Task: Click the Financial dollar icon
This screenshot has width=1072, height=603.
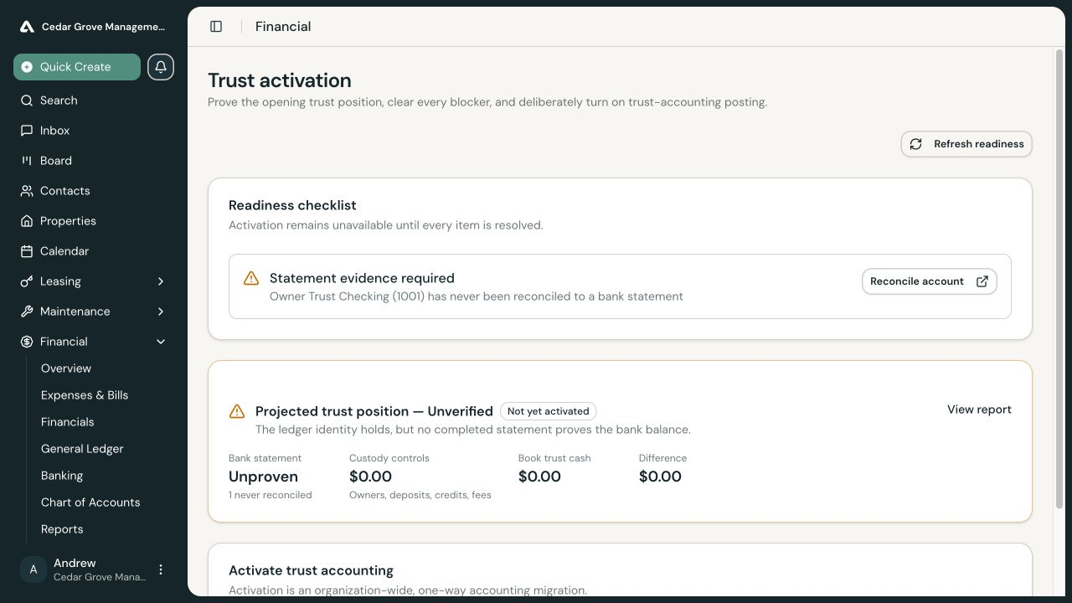Action: tap(27, 342)
